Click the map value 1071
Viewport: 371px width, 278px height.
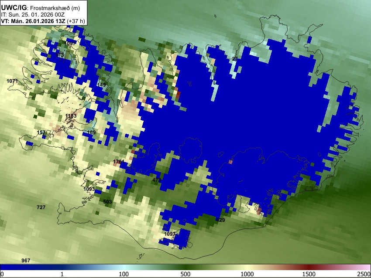point(12,81)
